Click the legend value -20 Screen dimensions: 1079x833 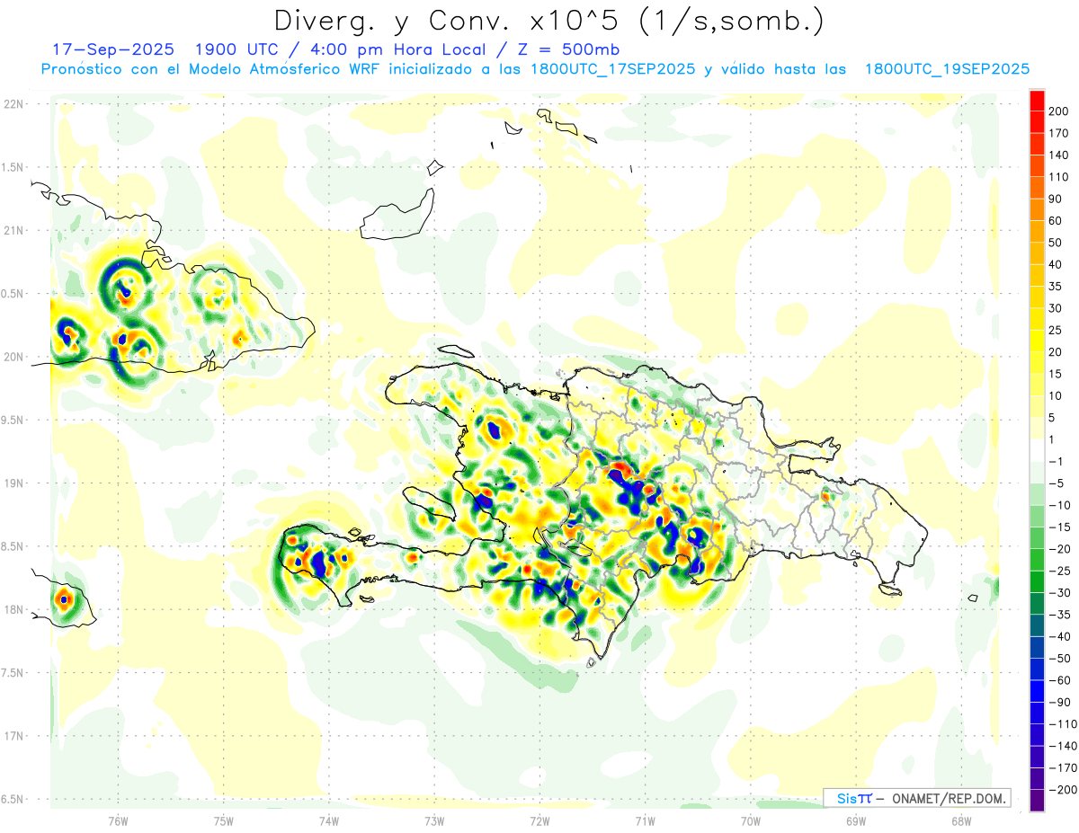tap(1060, 549)
